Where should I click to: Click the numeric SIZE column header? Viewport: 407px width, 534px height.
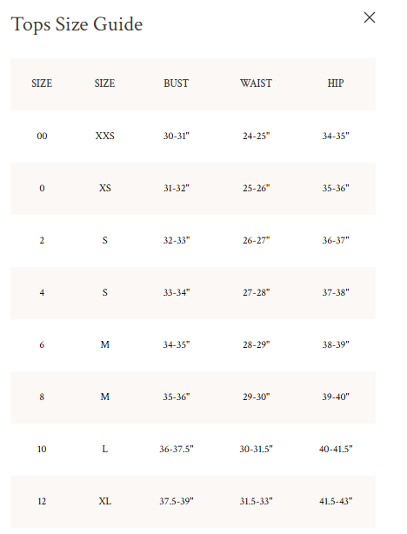click(x=42, y=83)
